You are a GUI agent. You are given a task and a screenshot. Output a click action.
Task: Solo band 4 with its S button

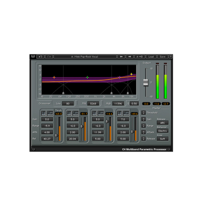[x=119, y=113]
